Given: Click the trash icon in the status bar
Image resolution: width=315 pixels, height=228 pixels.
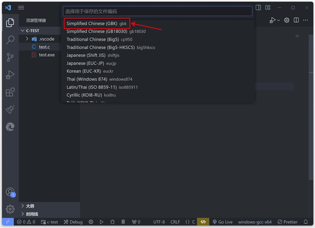Looking at the screenshot, I should (122, 222).
